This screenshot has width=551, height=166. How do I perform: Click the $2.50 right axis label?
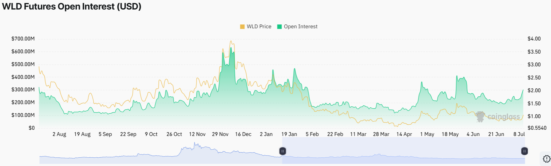[x=534, y=78]
